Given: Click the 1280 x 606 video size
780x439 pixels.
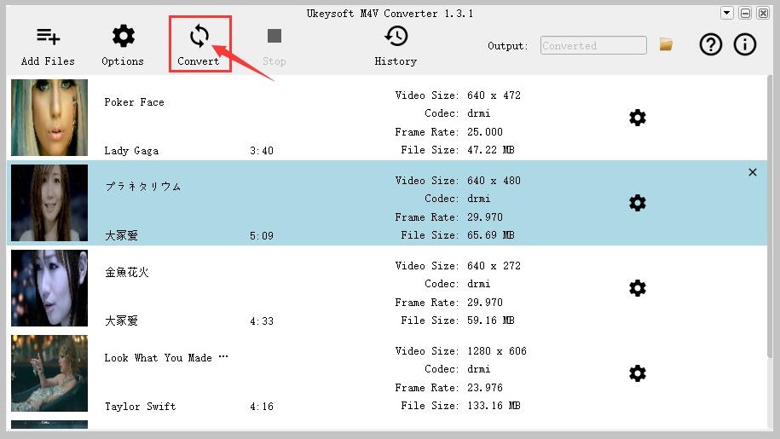Looking at the screenshot, I should pos(497,351).
